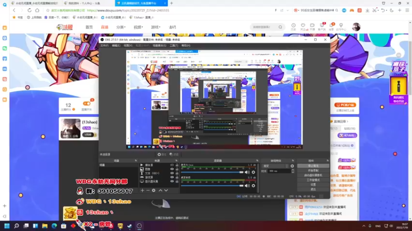
Task: Move selected source up with arrow
Action: pyautogui.click(x=160, y=190)
